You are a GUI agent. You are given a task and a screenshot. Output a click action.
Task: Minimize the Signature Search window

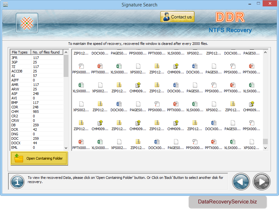250,4
